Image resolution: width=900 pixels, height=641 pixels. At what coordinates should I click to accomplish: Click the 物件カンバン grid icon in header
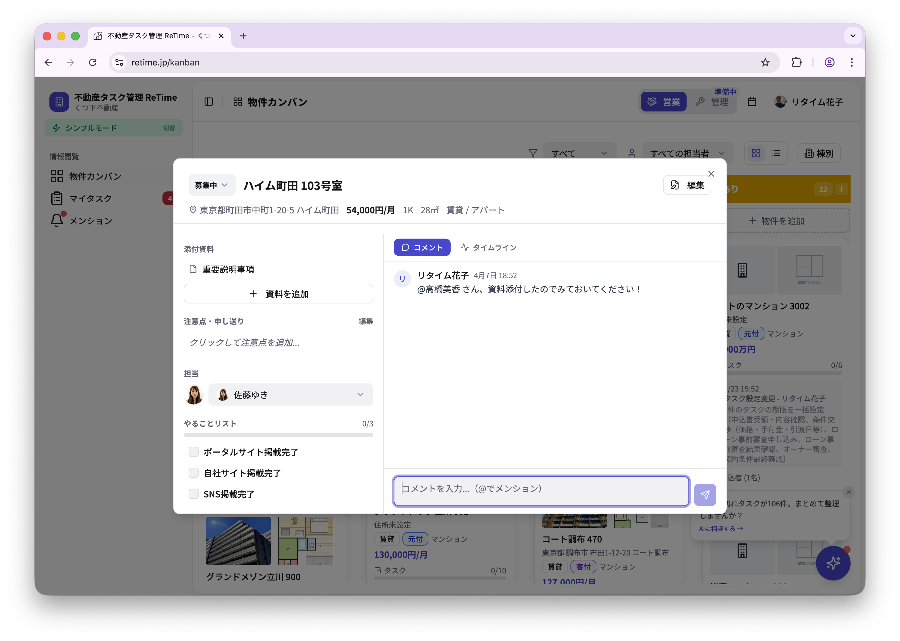[238, 102]
